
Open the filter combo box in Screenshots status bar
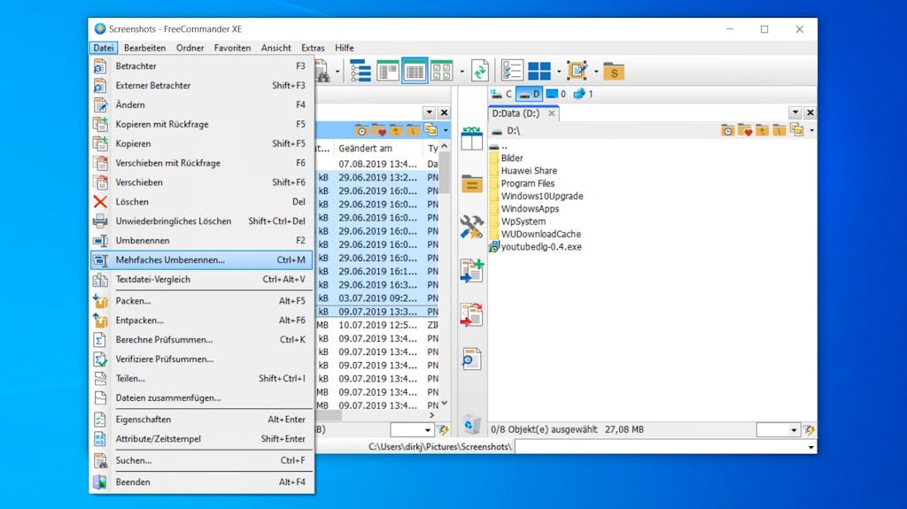coord(412,429)
